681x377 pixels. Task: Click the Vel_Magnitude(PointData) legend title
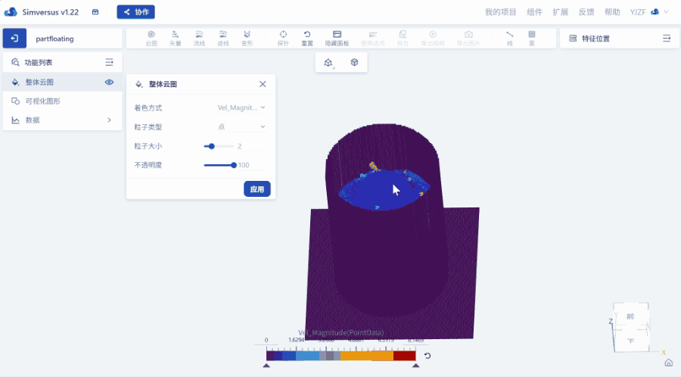coord(341,332)
